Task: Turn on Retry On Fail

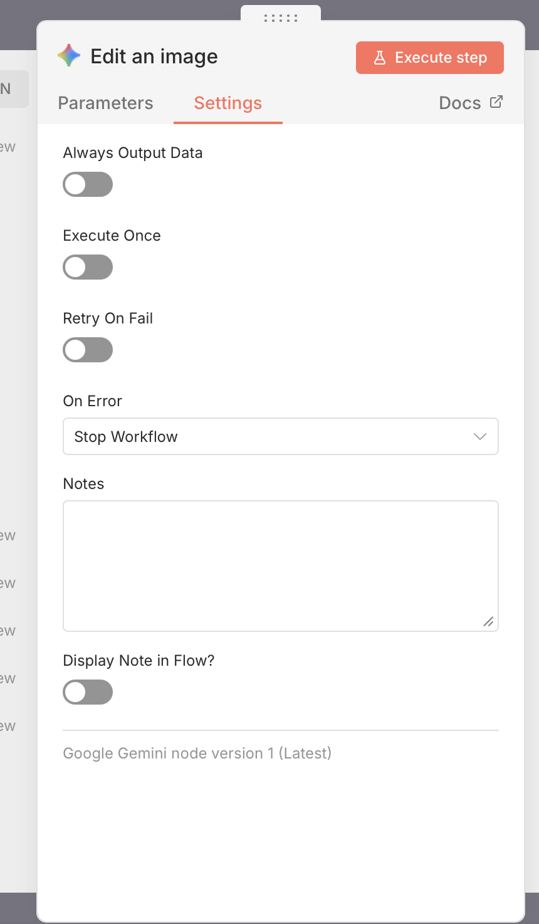Action: pyautogui.click(x=88, y=350)
